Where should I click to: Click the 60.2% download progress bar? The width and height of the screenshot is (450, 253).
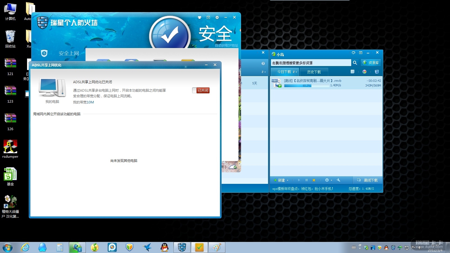(x=307, y=85)
